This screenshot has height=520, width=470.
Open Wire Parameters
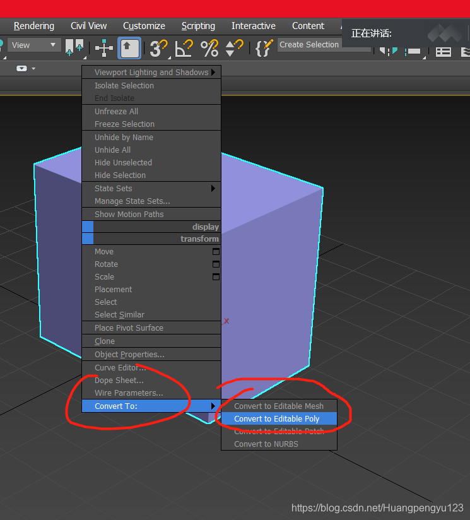pyautogui.click(x=151, y=393)
